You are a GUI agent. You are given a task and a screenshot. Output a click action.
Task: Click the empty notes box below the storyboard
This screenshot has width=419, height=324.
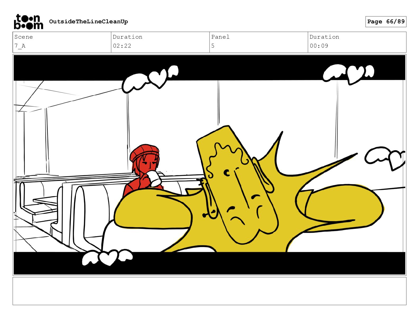(210, 291)
